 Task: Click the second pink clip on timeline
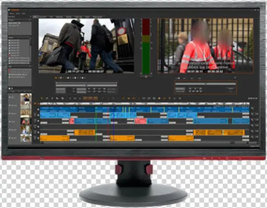pos(141,121)
